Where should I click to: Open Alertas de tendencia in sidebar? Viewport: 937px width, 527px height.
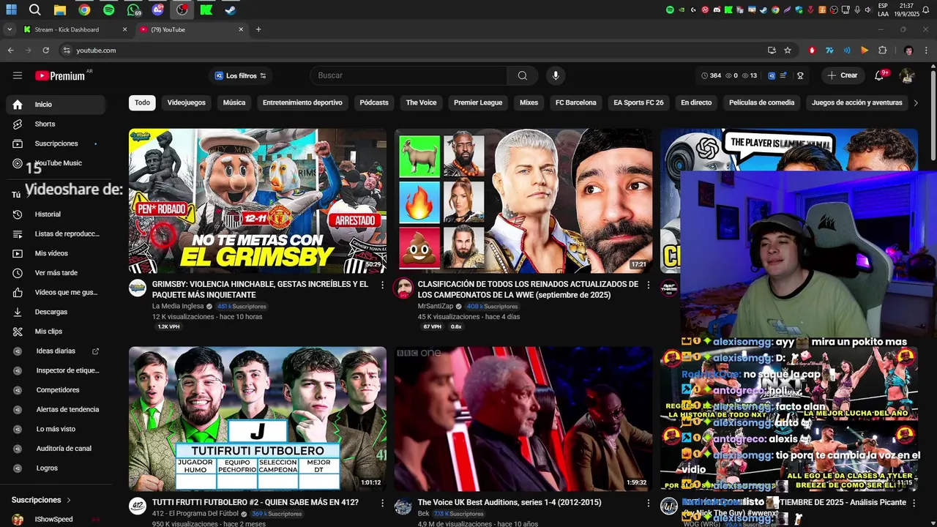56,410
